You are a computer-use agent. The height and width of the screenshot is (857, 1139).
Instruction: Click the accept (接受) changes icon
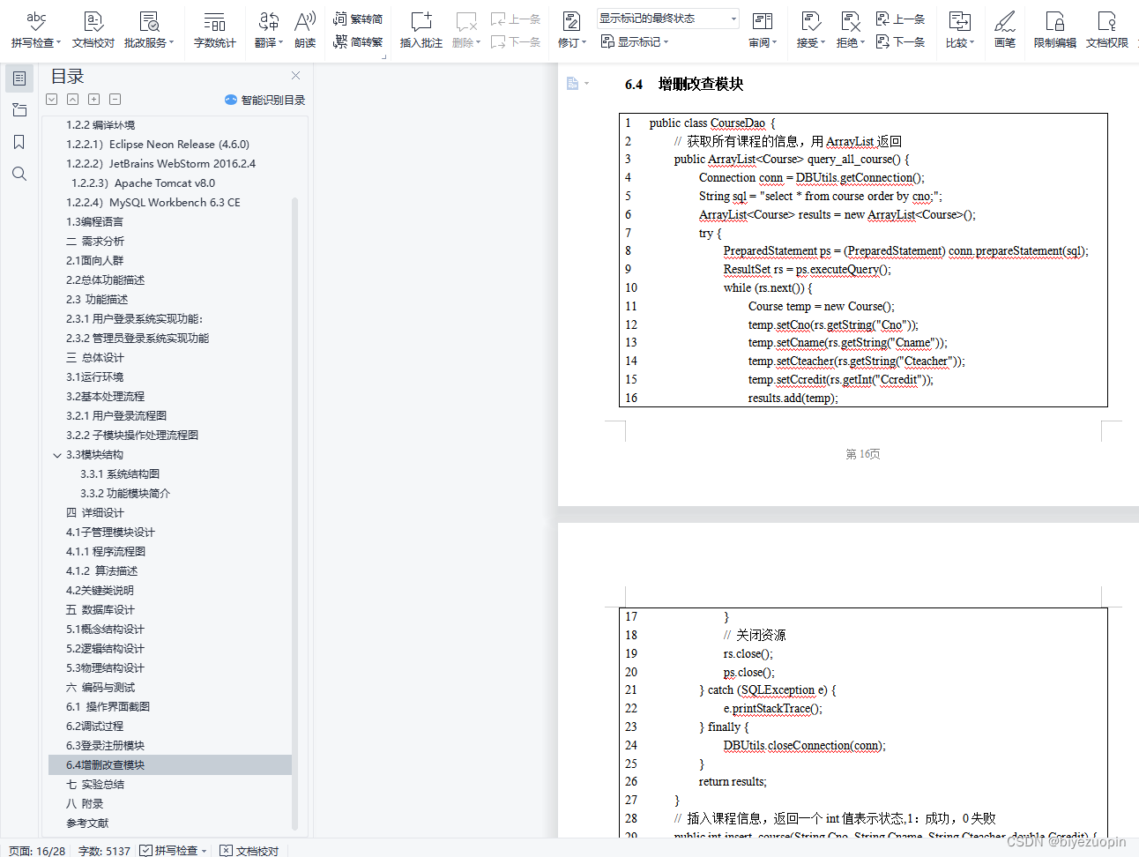coord(810,20)
